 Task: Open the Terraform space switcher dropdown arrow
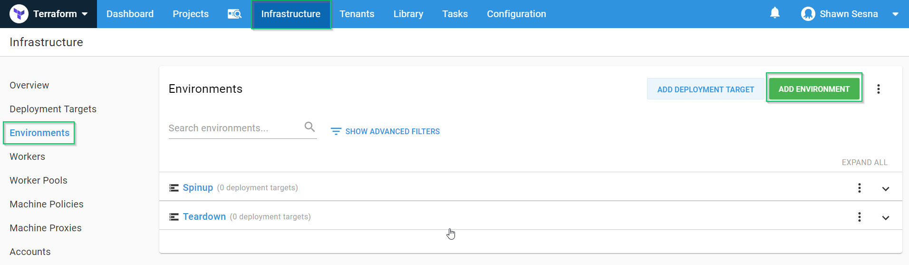coord(85,14)
